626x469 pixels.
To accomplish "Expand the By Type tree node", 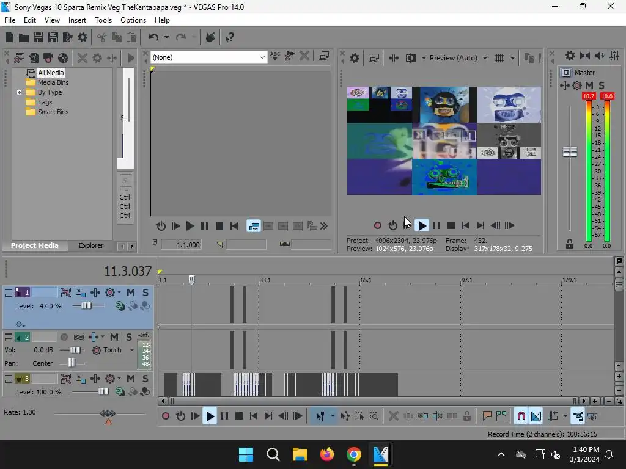I will point(19,93).
